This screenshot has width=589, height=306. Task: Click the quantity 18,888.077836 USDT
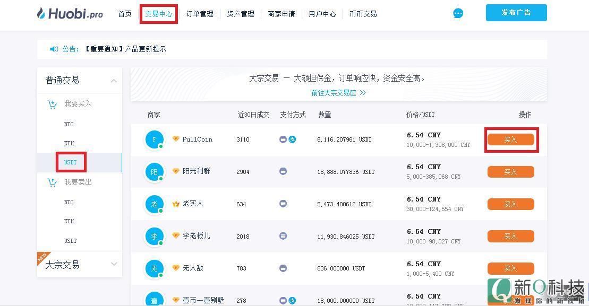(346, 172)
